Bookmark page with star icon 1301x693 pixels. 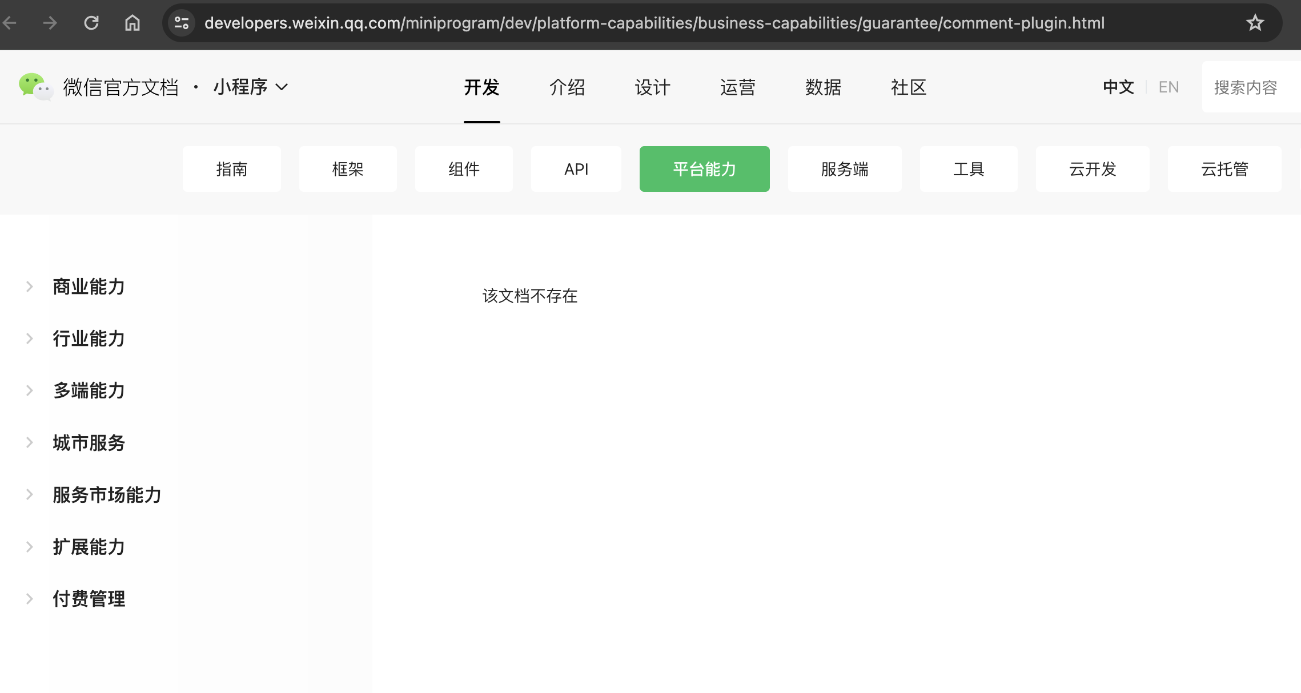pyautogui.click(x=1255, y=23)
